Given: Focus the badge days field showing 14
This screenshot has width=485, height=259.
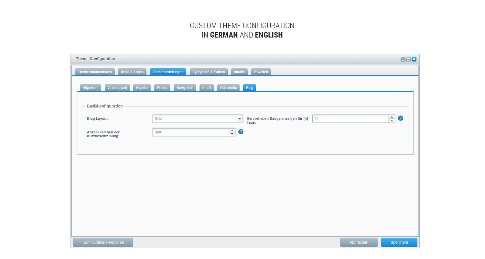Looking at the screenshot, I should coord(350,119).
